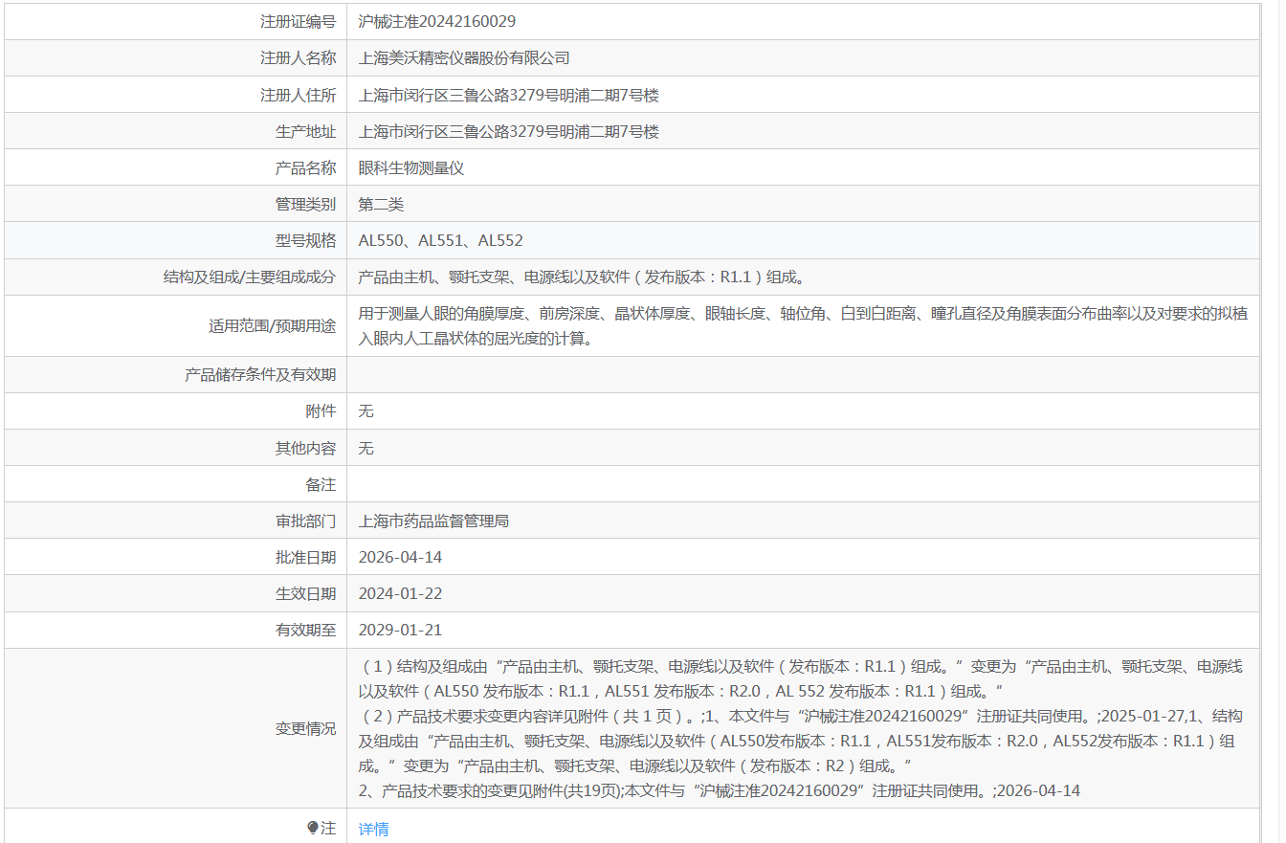The width and height of the screenshot is (1286, 843).
Task: Select company name 上海美沃精密仪器股份有限公司
Action: click(464, 57)
